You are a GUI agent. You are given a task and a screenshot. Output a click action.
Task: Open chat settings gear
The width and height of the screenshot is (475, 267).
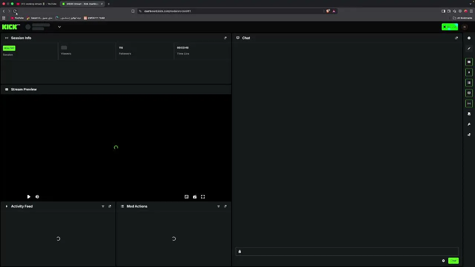[443, 261]
